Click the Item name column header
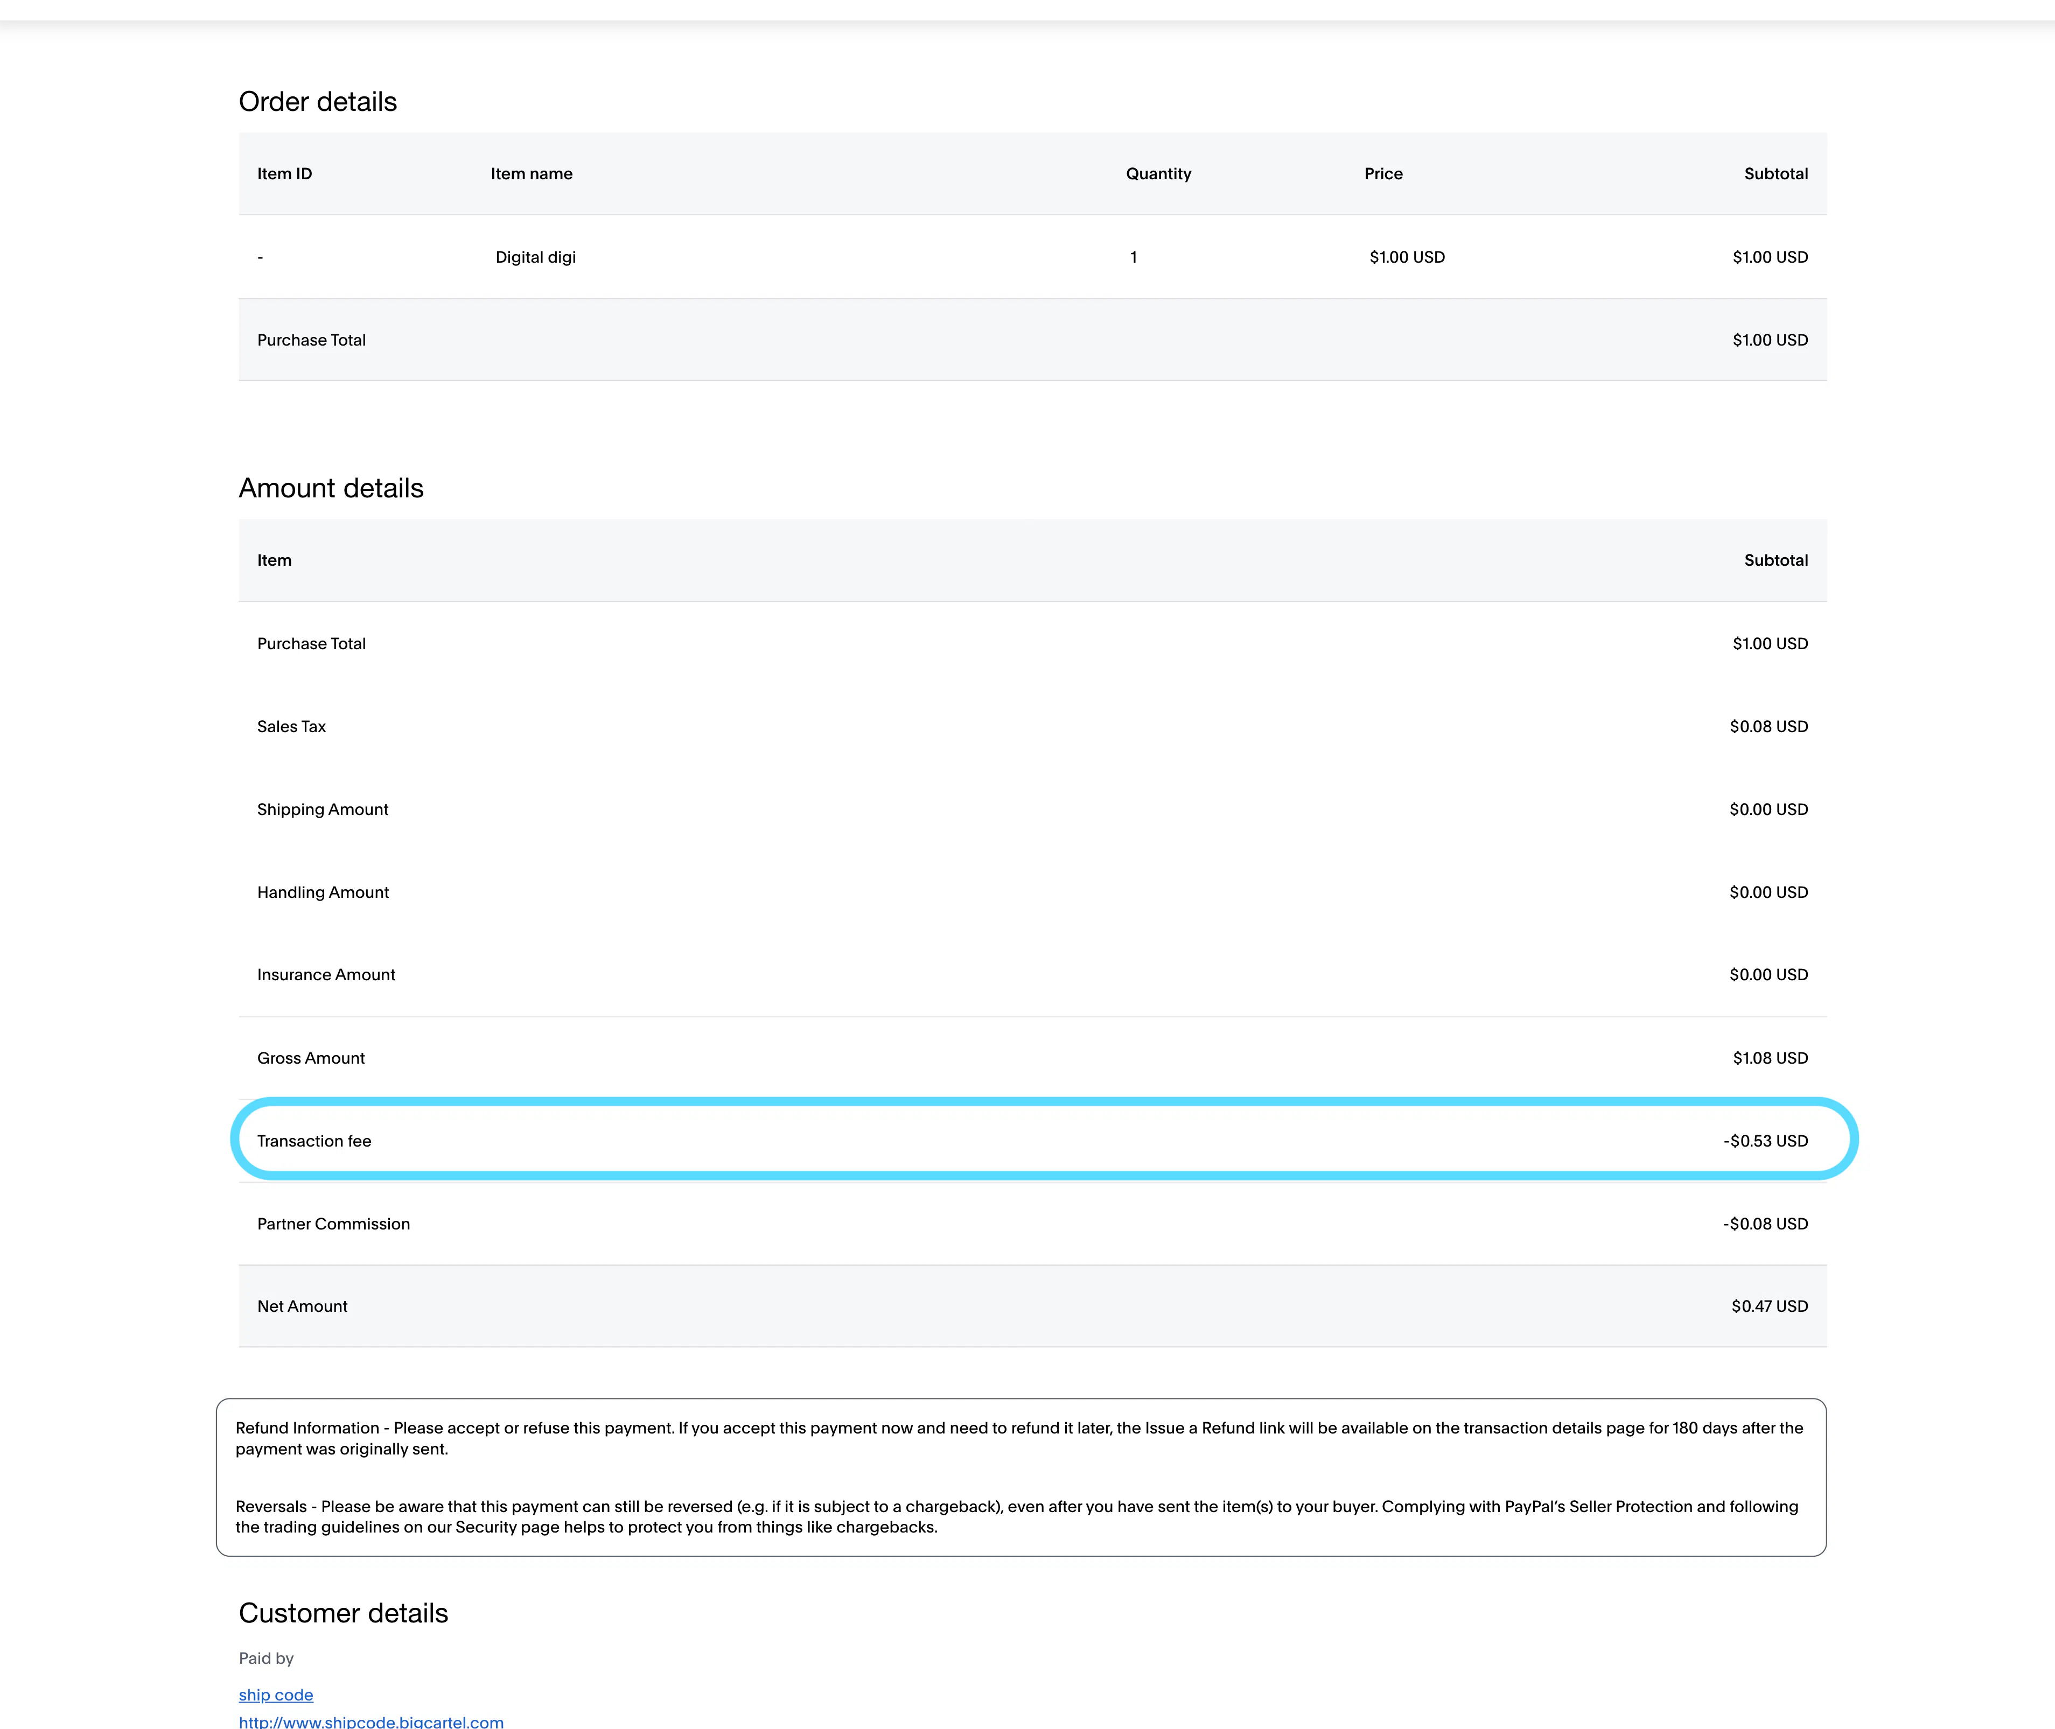 click(532, 173)
